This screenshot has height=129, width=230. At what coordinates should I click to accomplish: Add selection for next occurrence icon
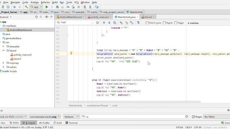click(121, 23)
